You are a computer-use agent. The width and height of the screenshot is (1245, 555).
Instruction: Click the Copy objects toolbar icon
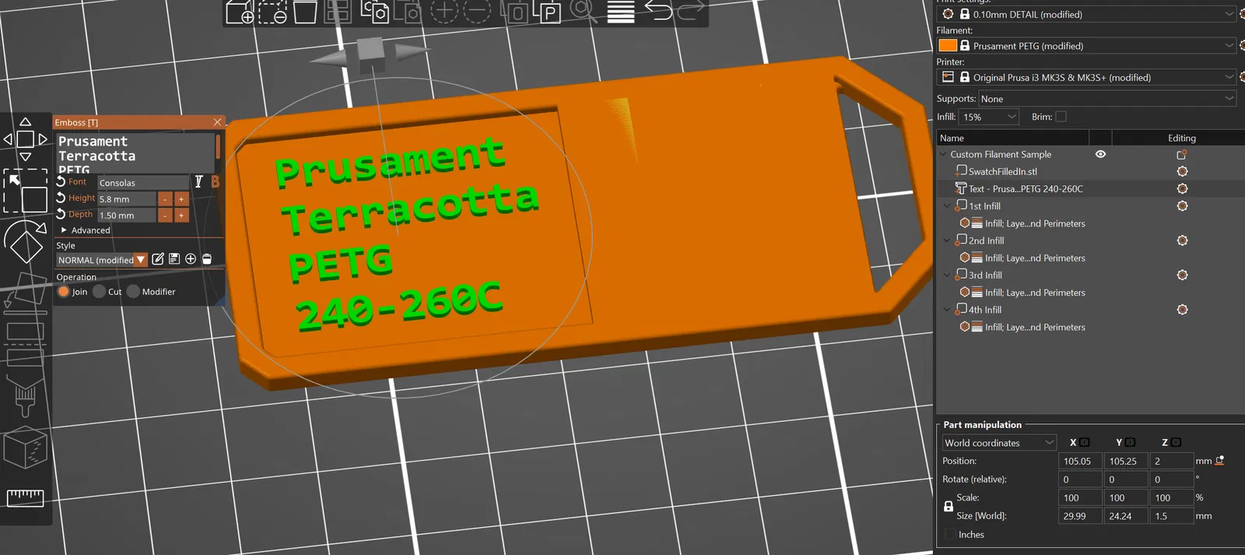tap(375, 12)
